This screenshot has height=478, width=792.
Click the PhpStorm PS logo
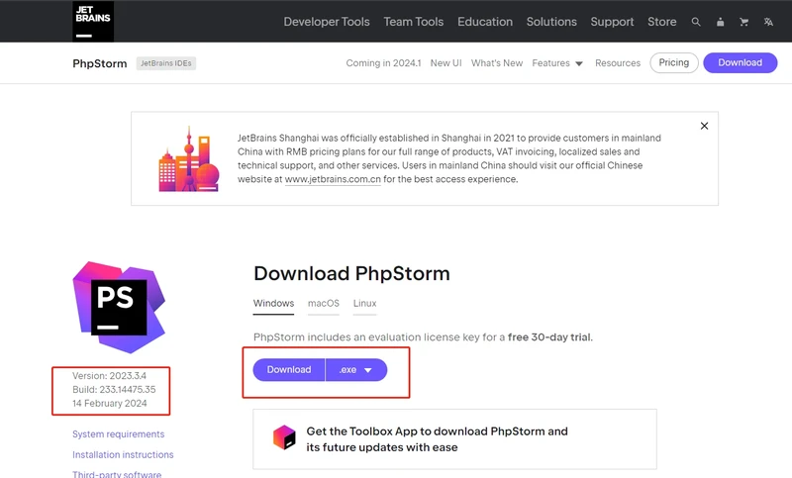(119, 307)
